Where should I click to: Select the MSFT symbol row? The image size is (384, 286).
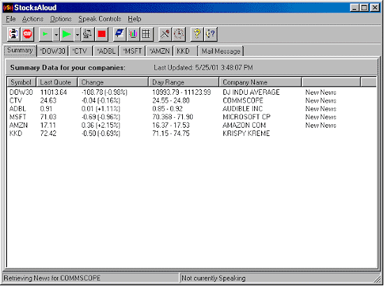tap(17, 117)
